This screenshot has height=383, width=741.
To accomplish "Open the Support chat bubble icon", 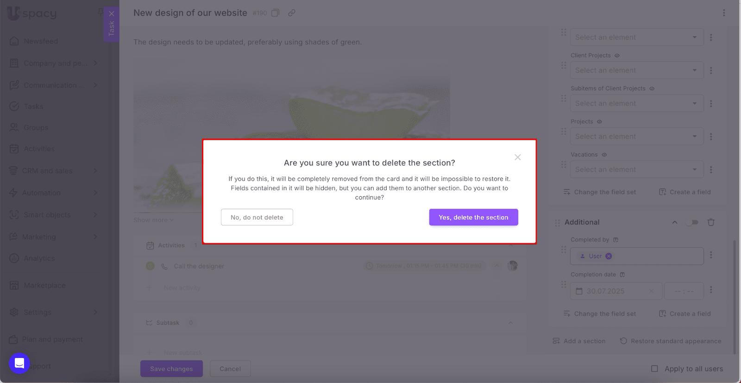I will [19, 363].
